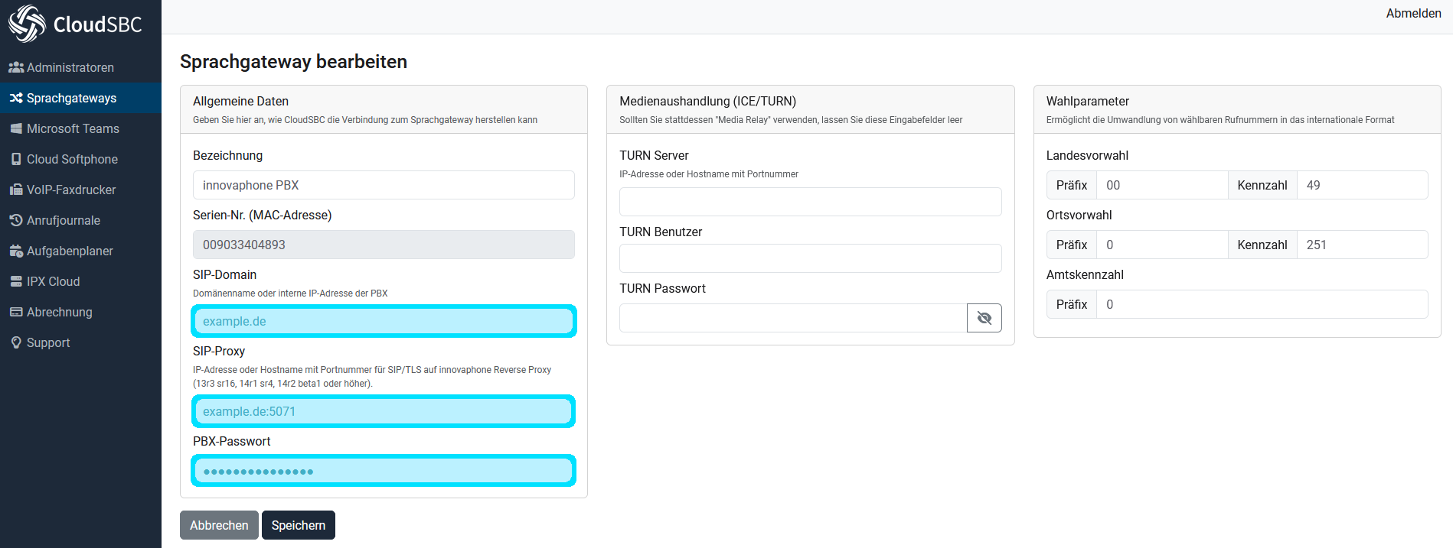
Task: Click the VoIP-Faxdrucker fax icon
Action: tap(16, 190)
